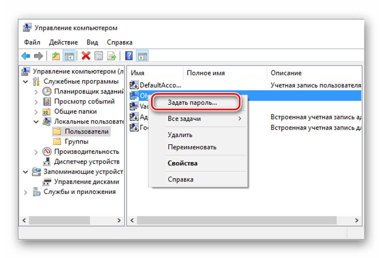
Task: Open the Действие menu in the menu bar
Action: click(x=63, y=42)
